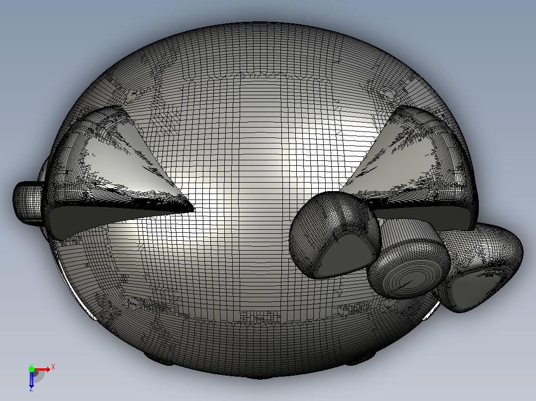This screenshot has width=536, height=401.
Task: Select the round disc part with concentric rings
Action: [409, 268]
